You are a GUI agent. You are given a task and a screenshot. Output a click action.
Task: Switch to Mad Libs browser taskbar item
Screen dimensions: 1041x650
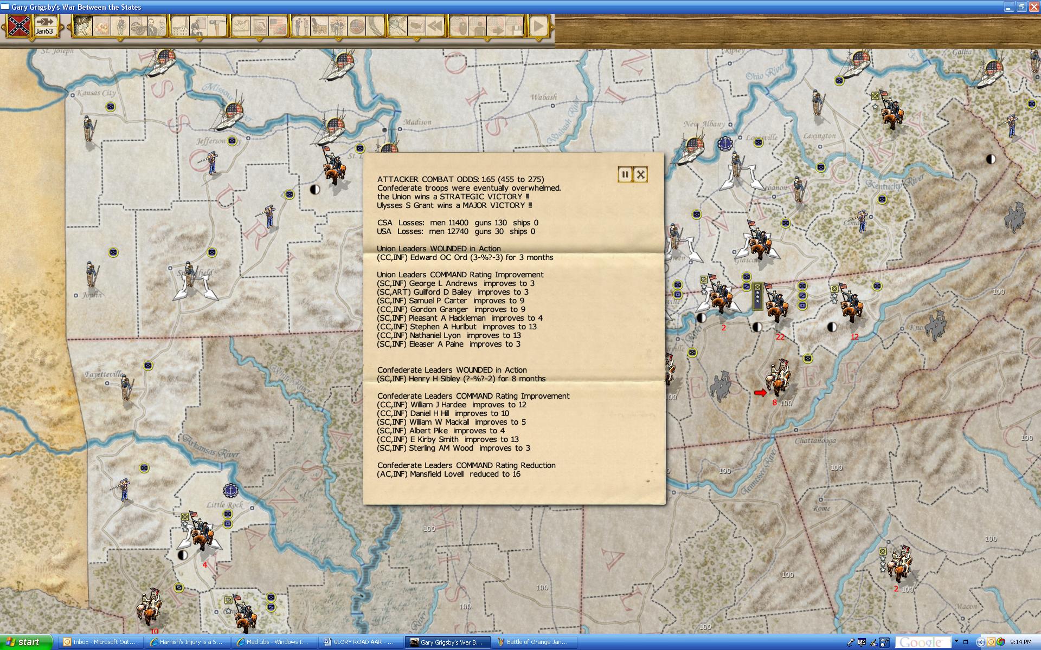point(273,642)
